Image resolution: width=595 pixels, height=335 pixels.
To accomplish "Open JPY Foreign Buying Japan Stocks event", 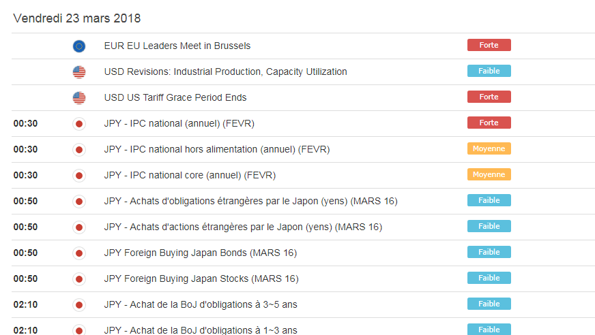I will click(x=201, y=278).
